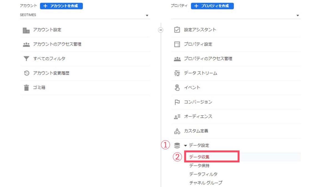The height and width of the screenshot is (187, 333).
Task: Create a new account with アカウントを作成
Action: coord(61,6)
